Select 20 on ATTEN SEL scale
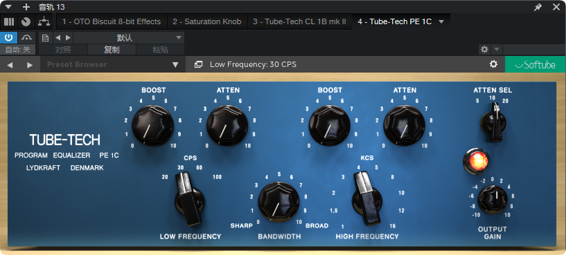 pos(505,101)
